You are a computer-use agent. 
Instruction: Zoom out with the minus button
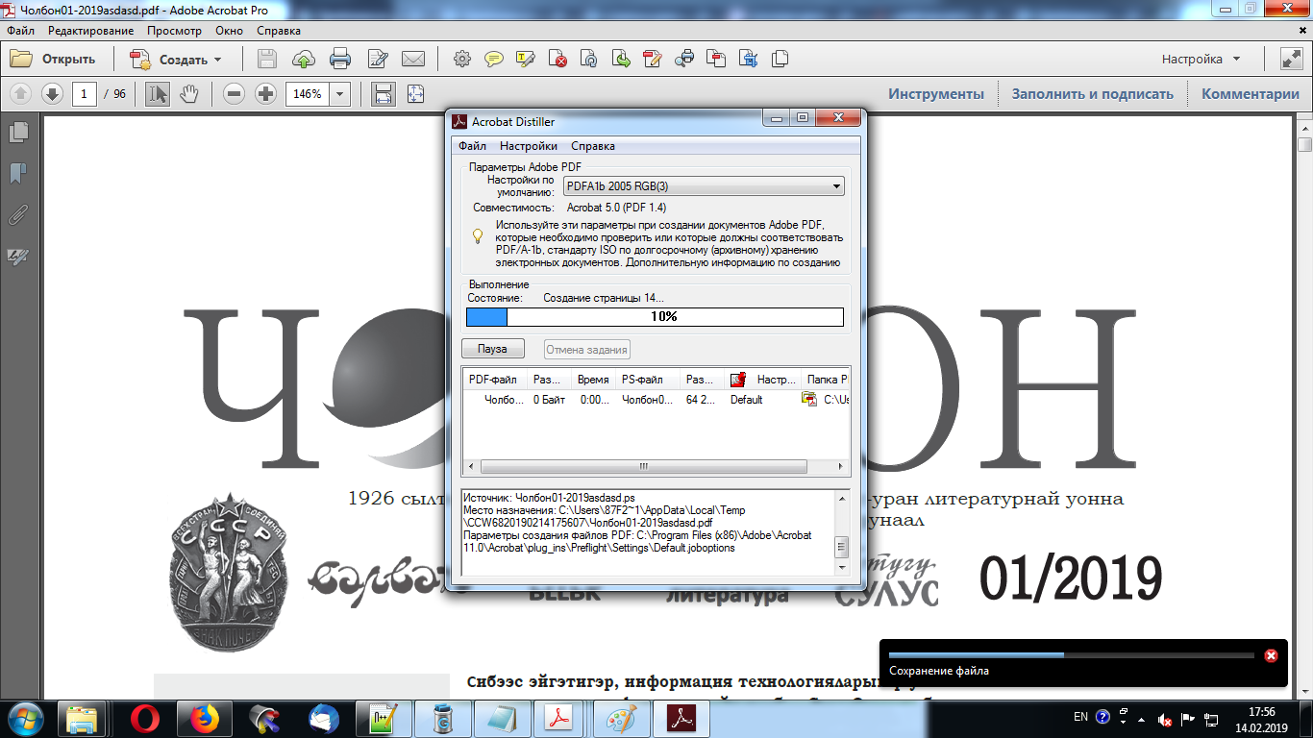[x=235, y=94]
